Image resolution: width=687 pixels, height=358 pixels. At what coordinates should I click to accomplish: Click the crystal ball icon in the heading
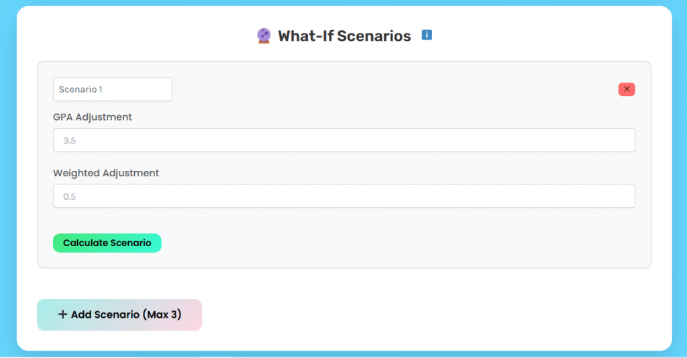click(264, 36)
